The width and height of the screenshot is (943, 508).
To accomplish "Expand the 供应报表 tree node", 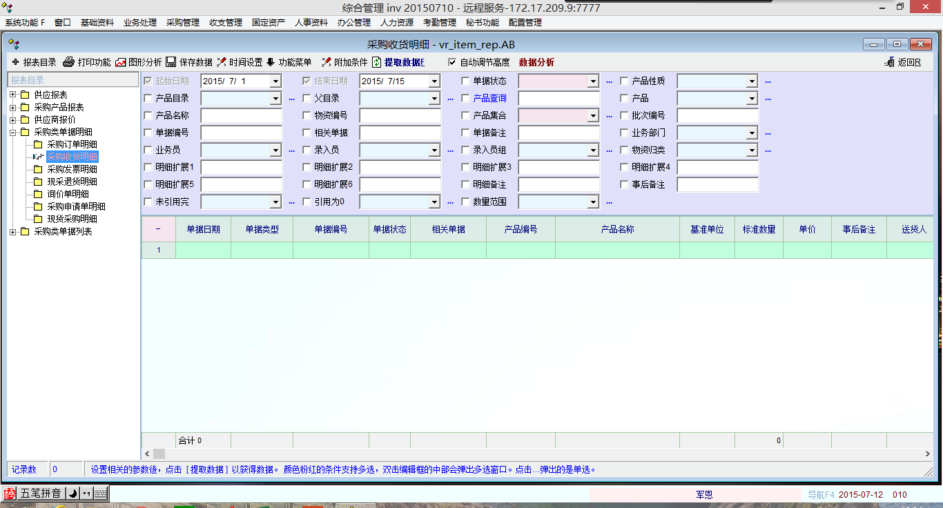I will (x=12, y=95).
